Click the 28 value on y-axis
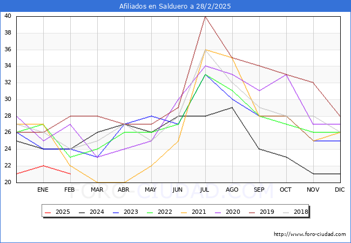The width and height of the screenshot is (351, 243). point(8,116)
